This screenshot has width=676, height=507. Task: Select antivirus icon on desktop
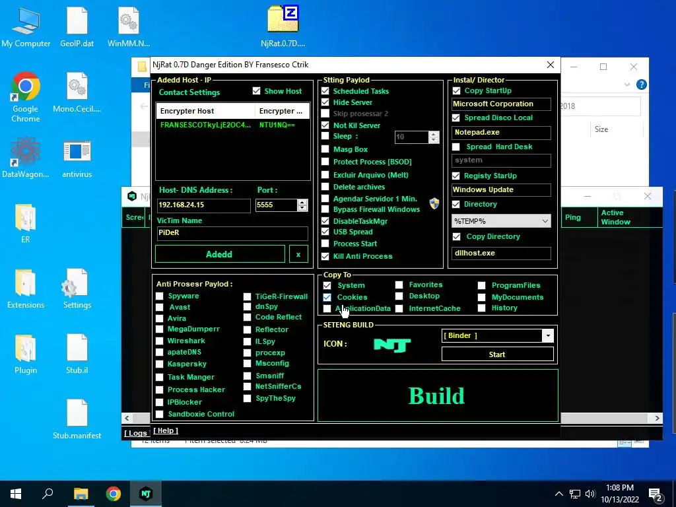[x=77, y=158]
